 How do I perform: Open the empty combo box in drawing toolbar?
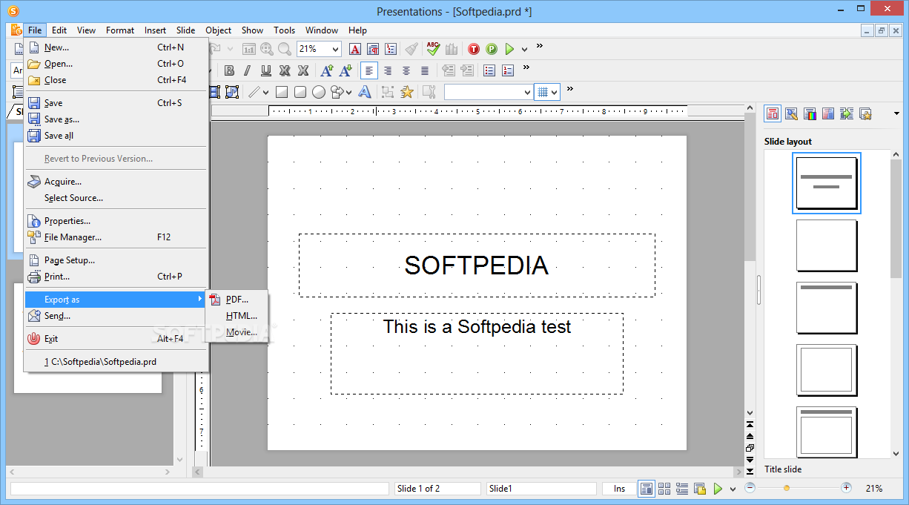coord(488,92)
